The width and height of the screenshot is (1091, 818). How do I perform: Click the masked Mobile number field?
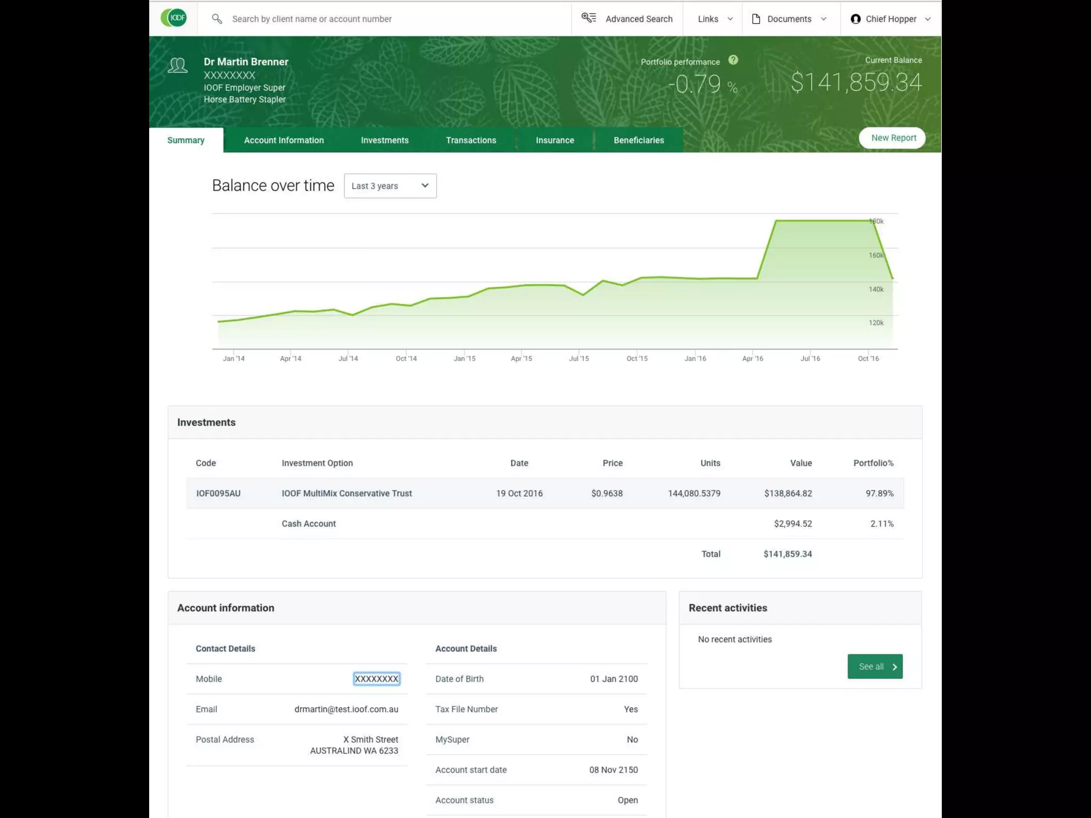pos(377,679)
